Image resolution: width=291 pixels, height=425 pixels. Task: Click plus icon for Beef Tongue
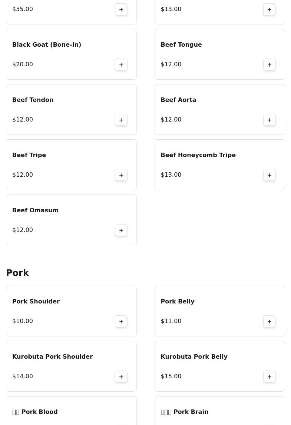(x=269, y=64)
